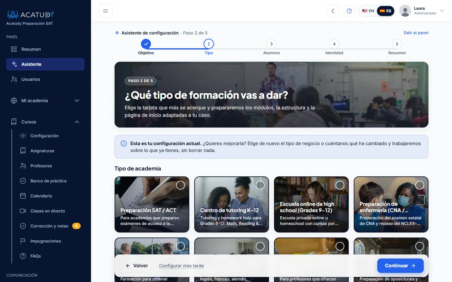Click the Corrección y notas badge showing 6

point(76,226)
